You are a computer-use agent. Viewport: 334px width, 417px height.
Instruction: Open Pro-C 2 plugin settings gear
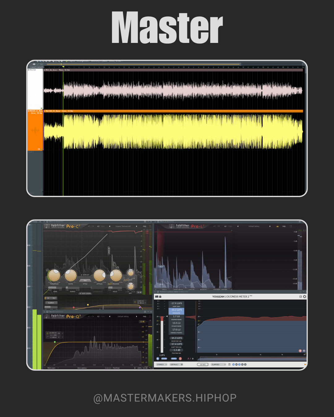pos(47,221)
